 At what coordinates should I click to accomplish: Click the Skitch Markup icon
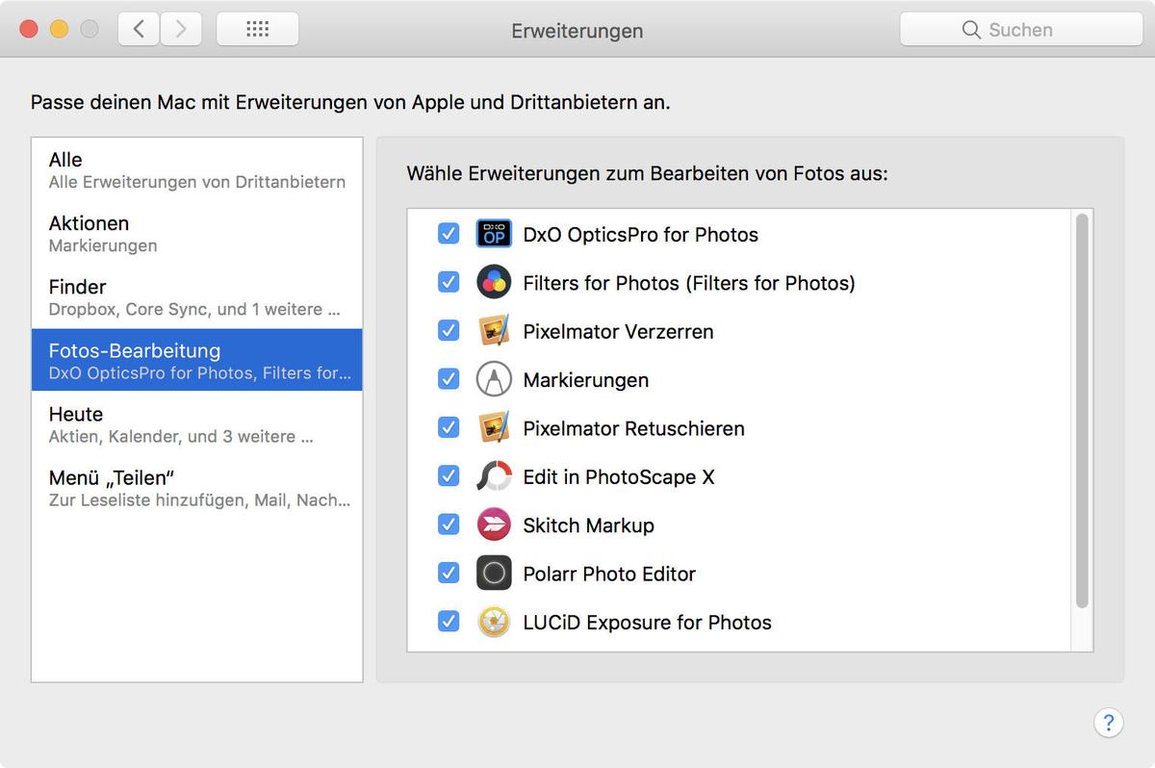(x=494, y=525)
